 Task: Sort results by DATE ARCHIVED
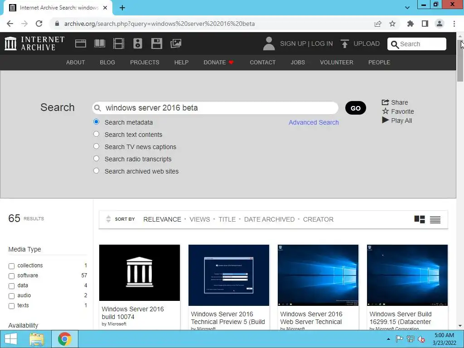(269, 219)
